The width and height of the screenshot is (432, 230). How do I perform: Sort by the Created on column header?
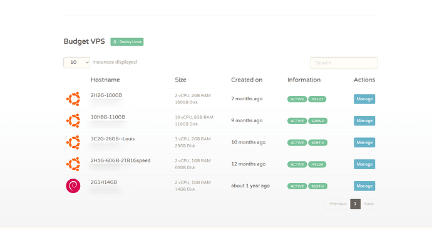point(247,80)
